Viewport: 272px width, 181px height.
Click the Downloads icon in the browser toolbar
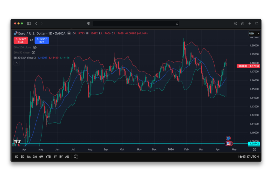coord(236,23)
